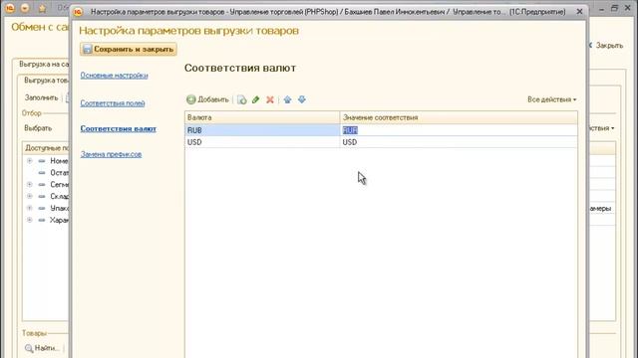The image size is (638, 358).
Task: Select USD cell in Валюта column
Action: point(262,142)
